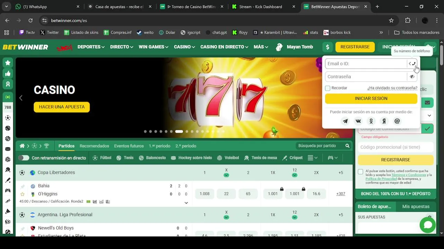Select the ice hockey puck sidebar icon

(8, 149)
